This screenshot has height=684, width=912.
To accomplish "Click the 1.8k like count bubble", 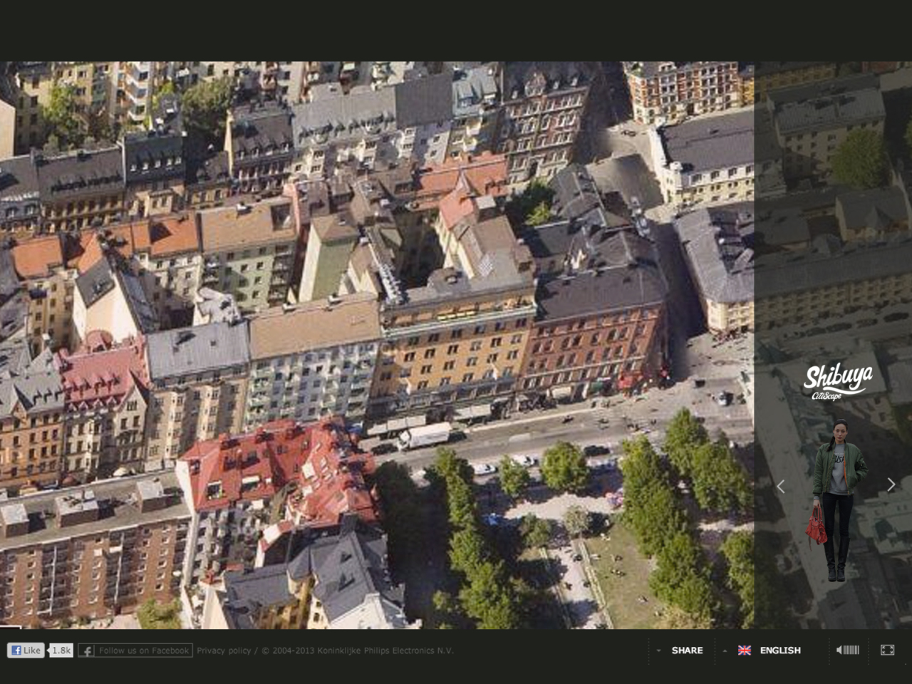I will (61, 650).
